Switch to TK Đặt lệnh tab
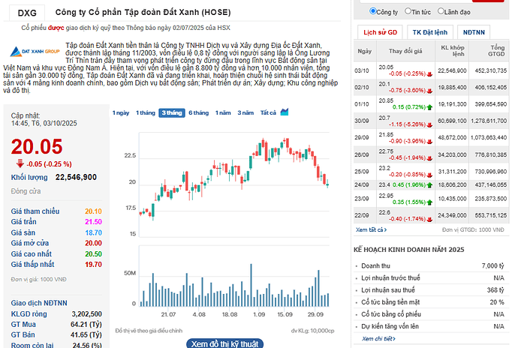Image resolution: width=518 pixels, height=348 pixels. click(430, 32)
